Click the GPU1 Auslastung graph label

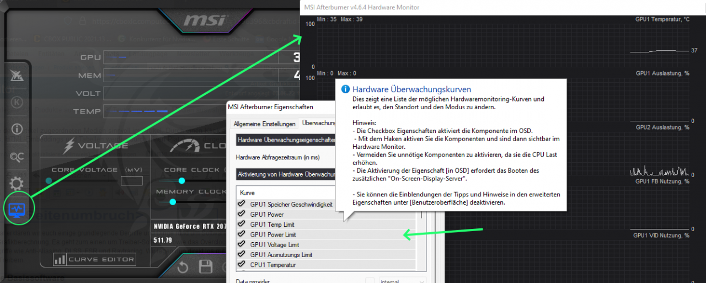662,73
